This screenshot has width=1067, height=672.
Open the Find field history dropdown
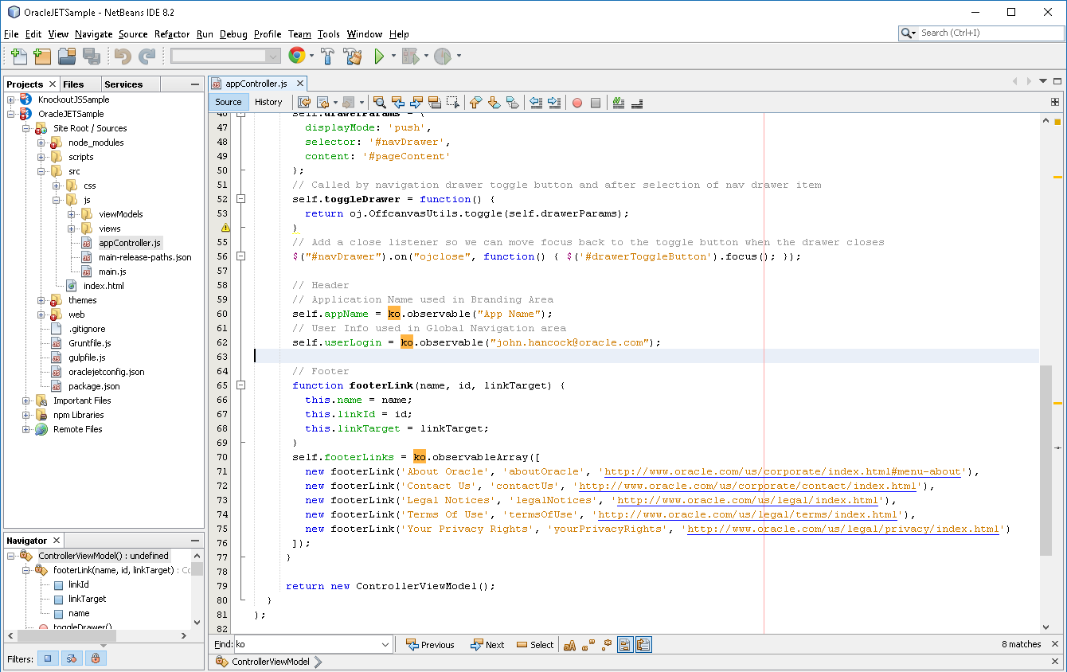[385, 645]
